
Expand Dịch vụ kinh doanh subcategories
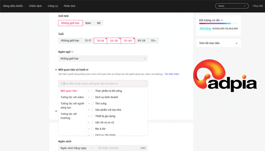coord(89,97)
